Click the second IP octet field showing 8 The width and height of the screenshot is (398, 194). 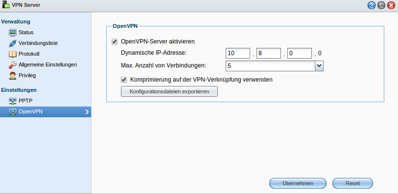tap(269, 53)
